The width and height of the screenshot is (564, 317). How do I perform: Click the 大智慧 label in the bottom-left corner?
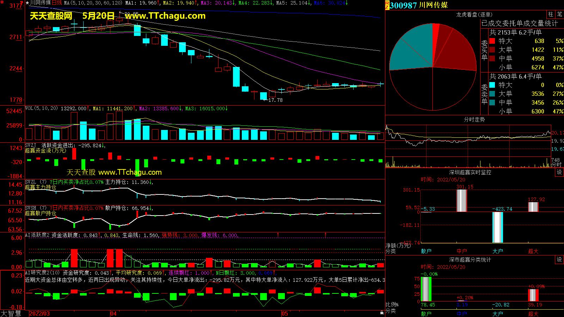(x=11, y=313)
